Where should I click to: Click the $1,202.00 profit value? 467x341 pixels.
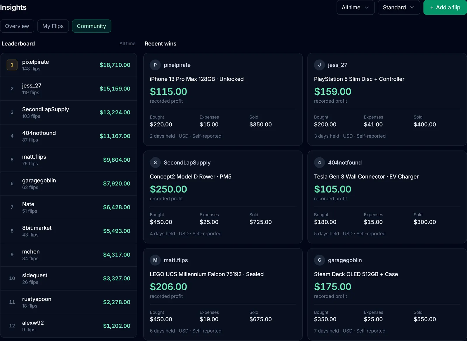tap(117, 326)
